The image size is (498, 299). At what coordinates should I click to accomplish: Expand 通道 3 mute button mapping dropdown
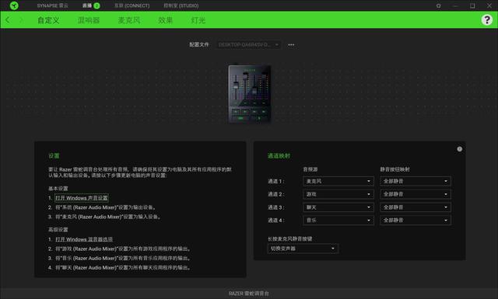pyautogui.click(x=416, y=207)
